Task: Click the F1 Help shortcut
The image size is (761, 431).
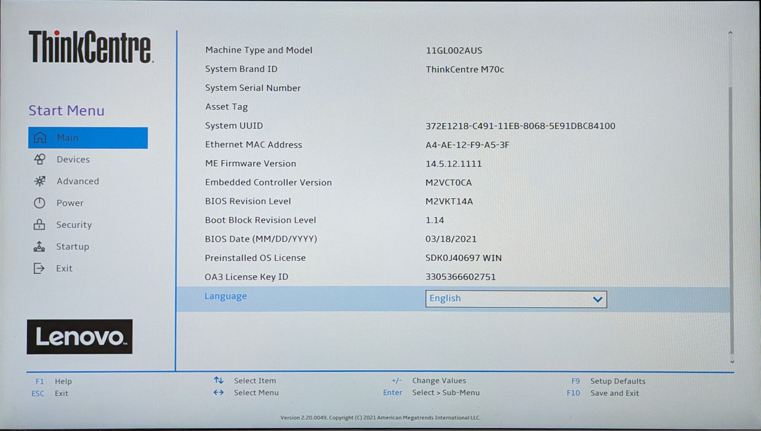Action: tap(54, 382)
